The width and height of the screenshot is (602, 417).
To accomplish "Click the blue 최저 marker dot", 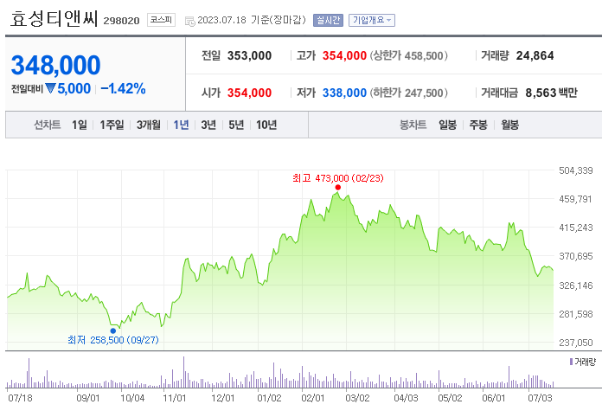I will [x=112, y=331].
